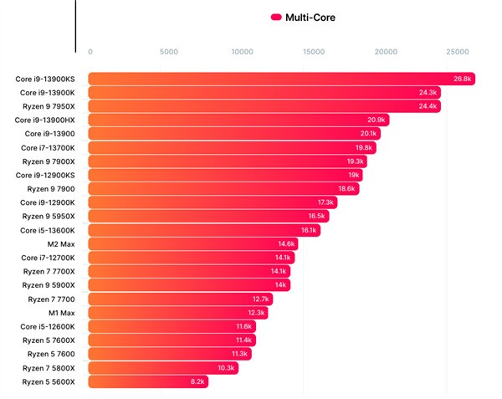This screenshot has height=399, width=502.
Task: Select the M2 Max bar
Action: pos(193,244)
